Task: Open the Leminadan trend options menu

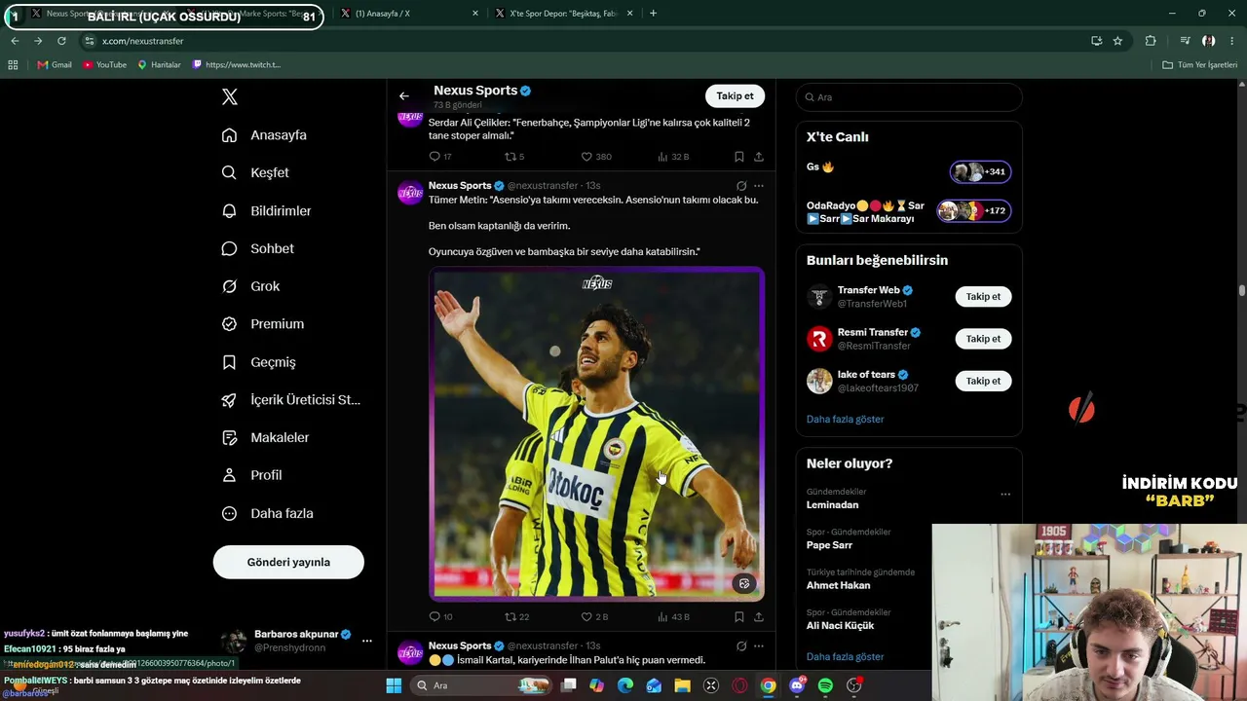Action: click(x=1005, y=495)
